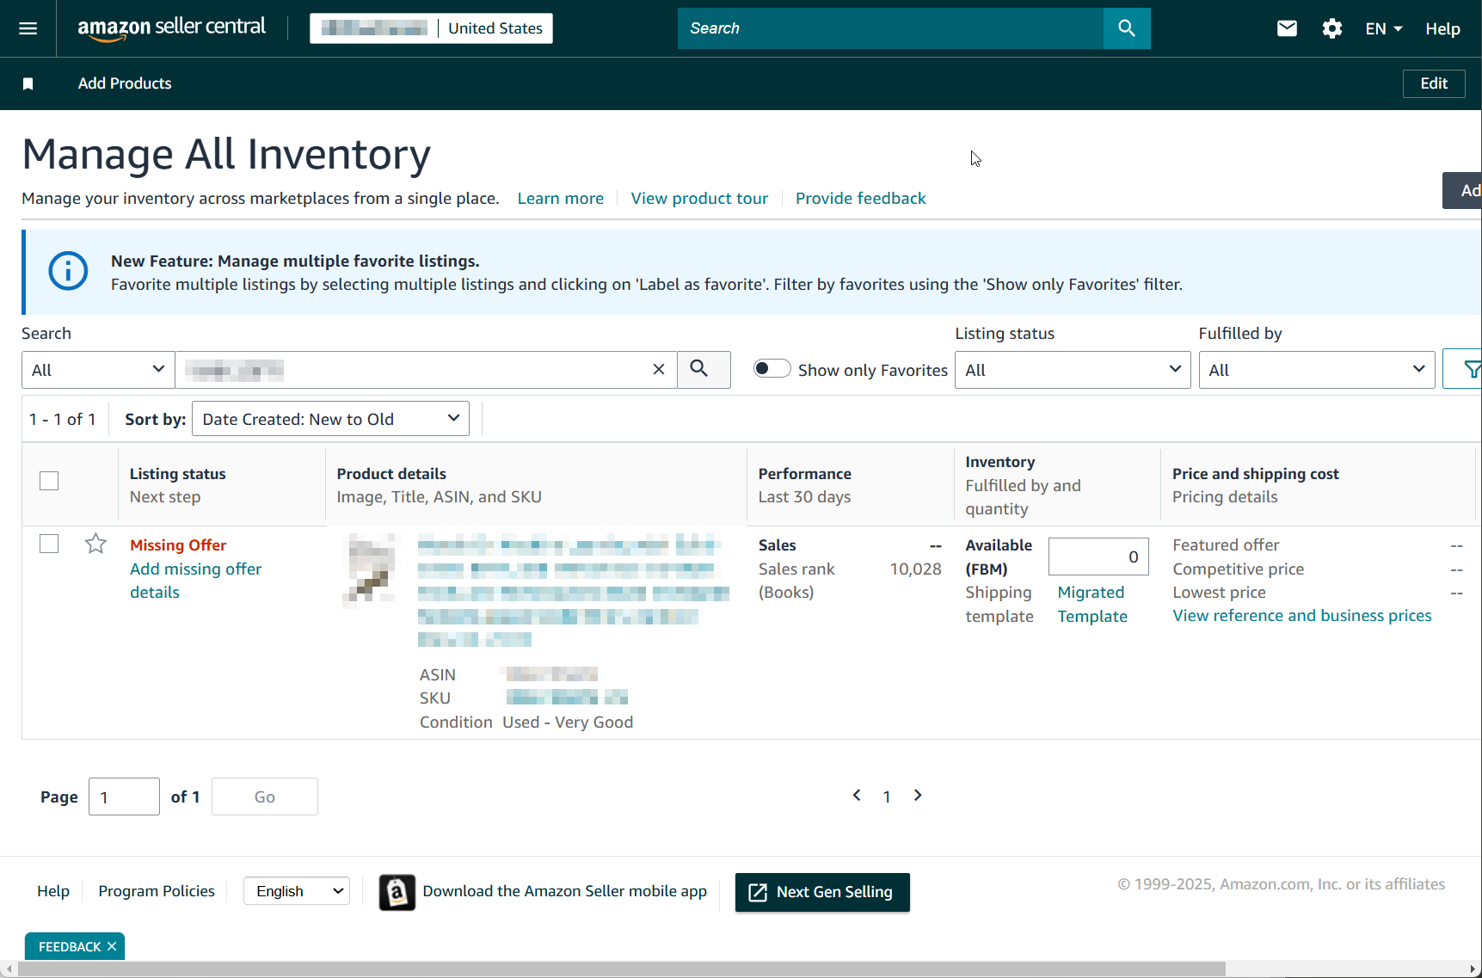Click Help in the top bar
The image size is (1482, 978).
point(1442,28)
